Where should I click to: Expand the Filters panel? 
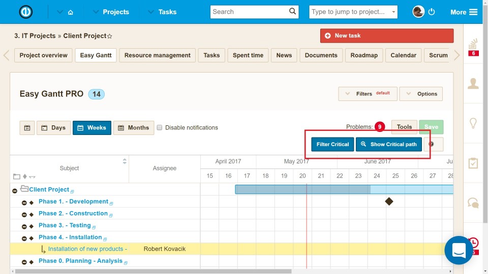coord(368,94)
